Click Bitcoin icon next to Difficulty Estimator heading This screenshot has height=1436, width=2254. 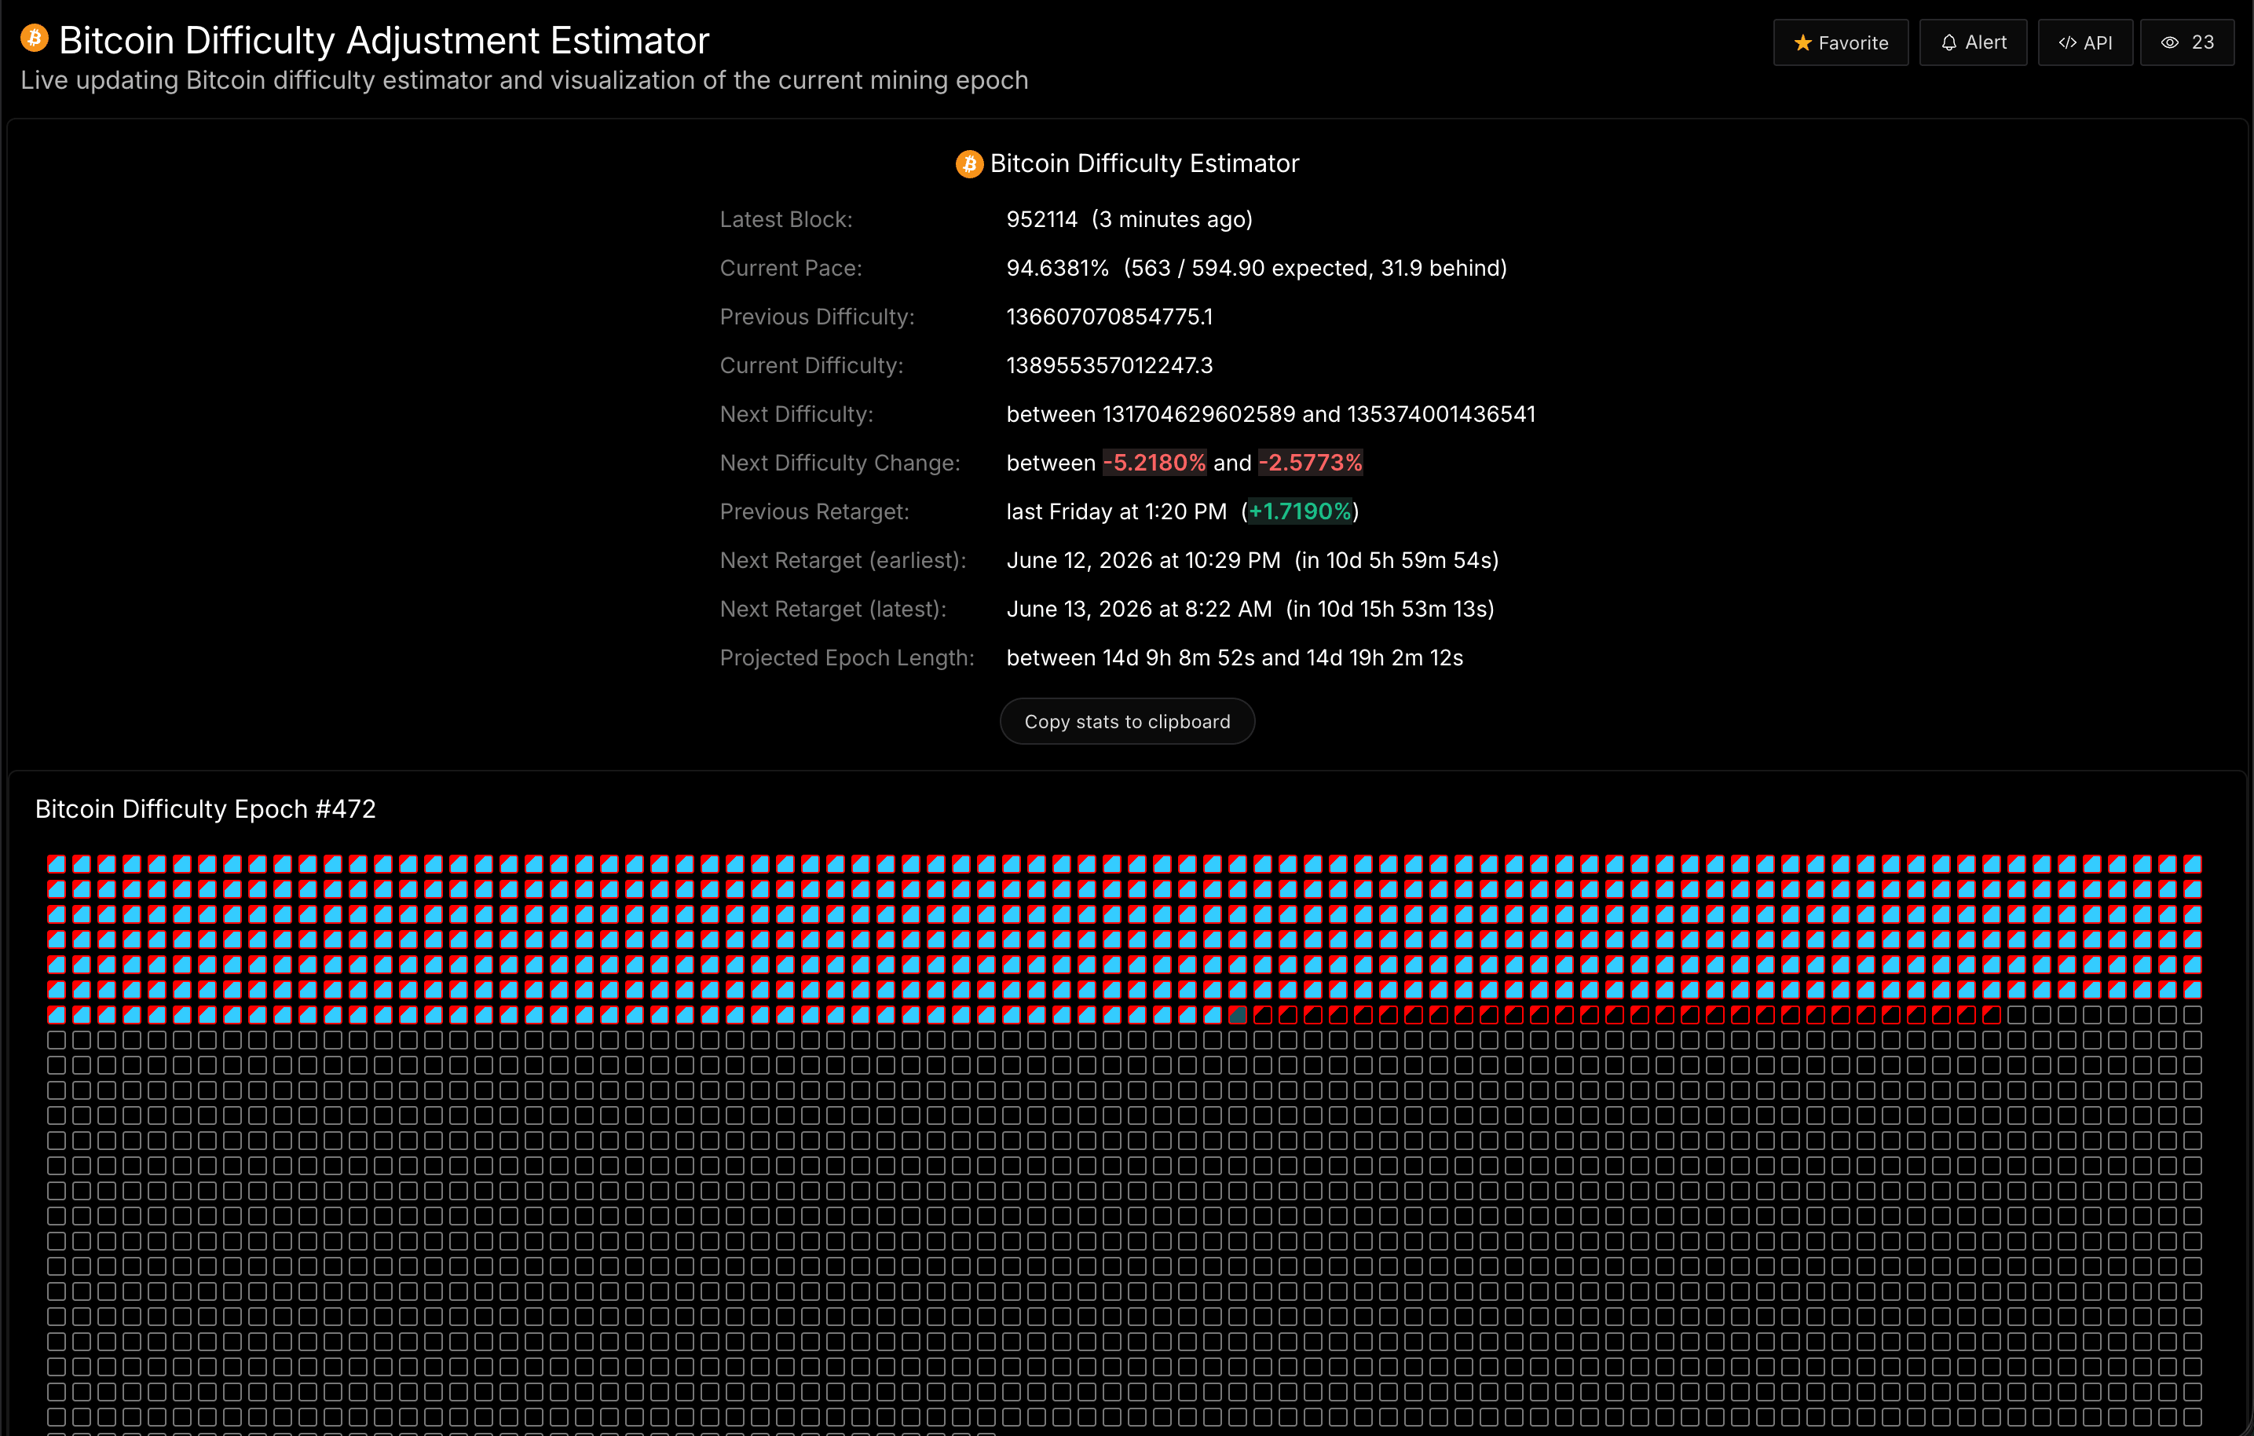969,164
